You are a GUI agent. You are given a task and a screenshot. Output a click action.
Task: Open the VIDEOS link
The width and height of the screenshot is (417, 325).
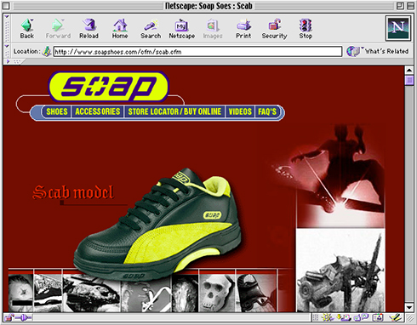point(240,111)
